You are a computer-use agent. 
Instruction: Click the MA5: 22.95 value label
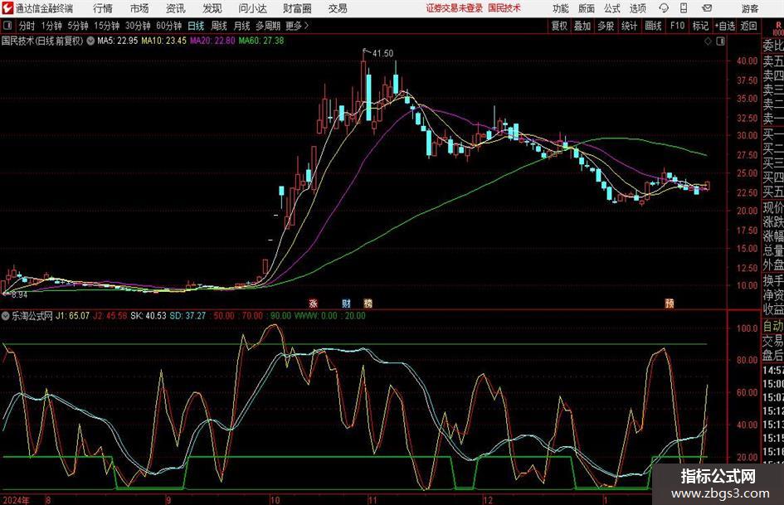(x=118, y=41)
